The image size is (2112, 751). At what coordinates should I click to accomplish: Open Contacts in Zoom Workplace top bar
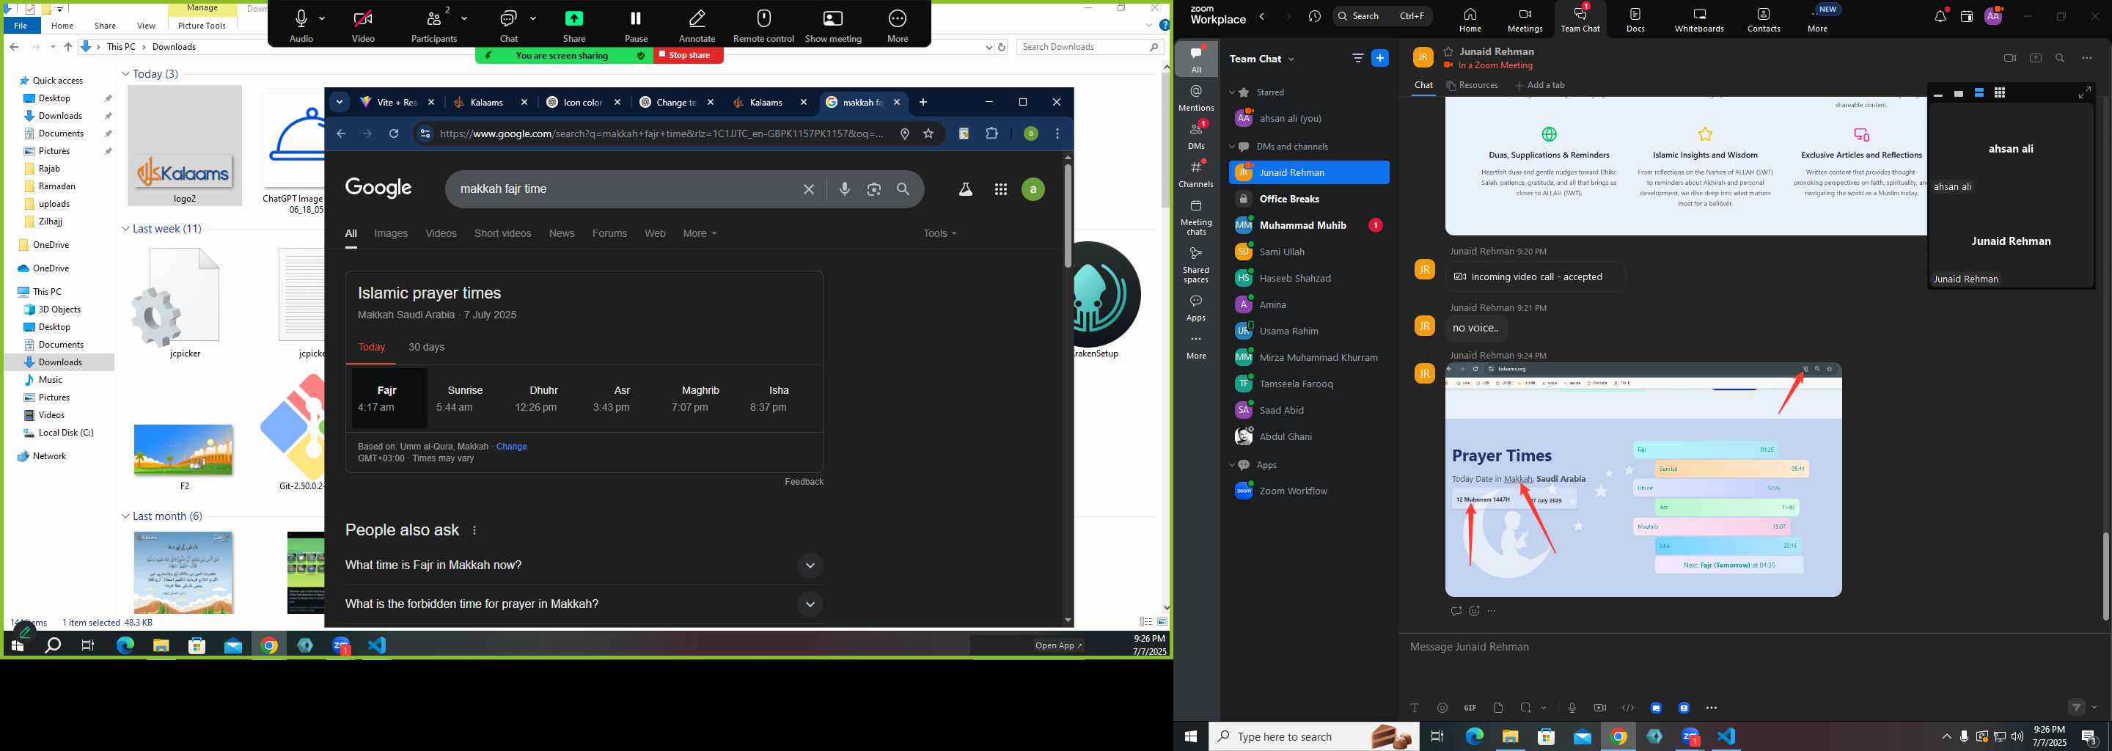click(1764, 19)
